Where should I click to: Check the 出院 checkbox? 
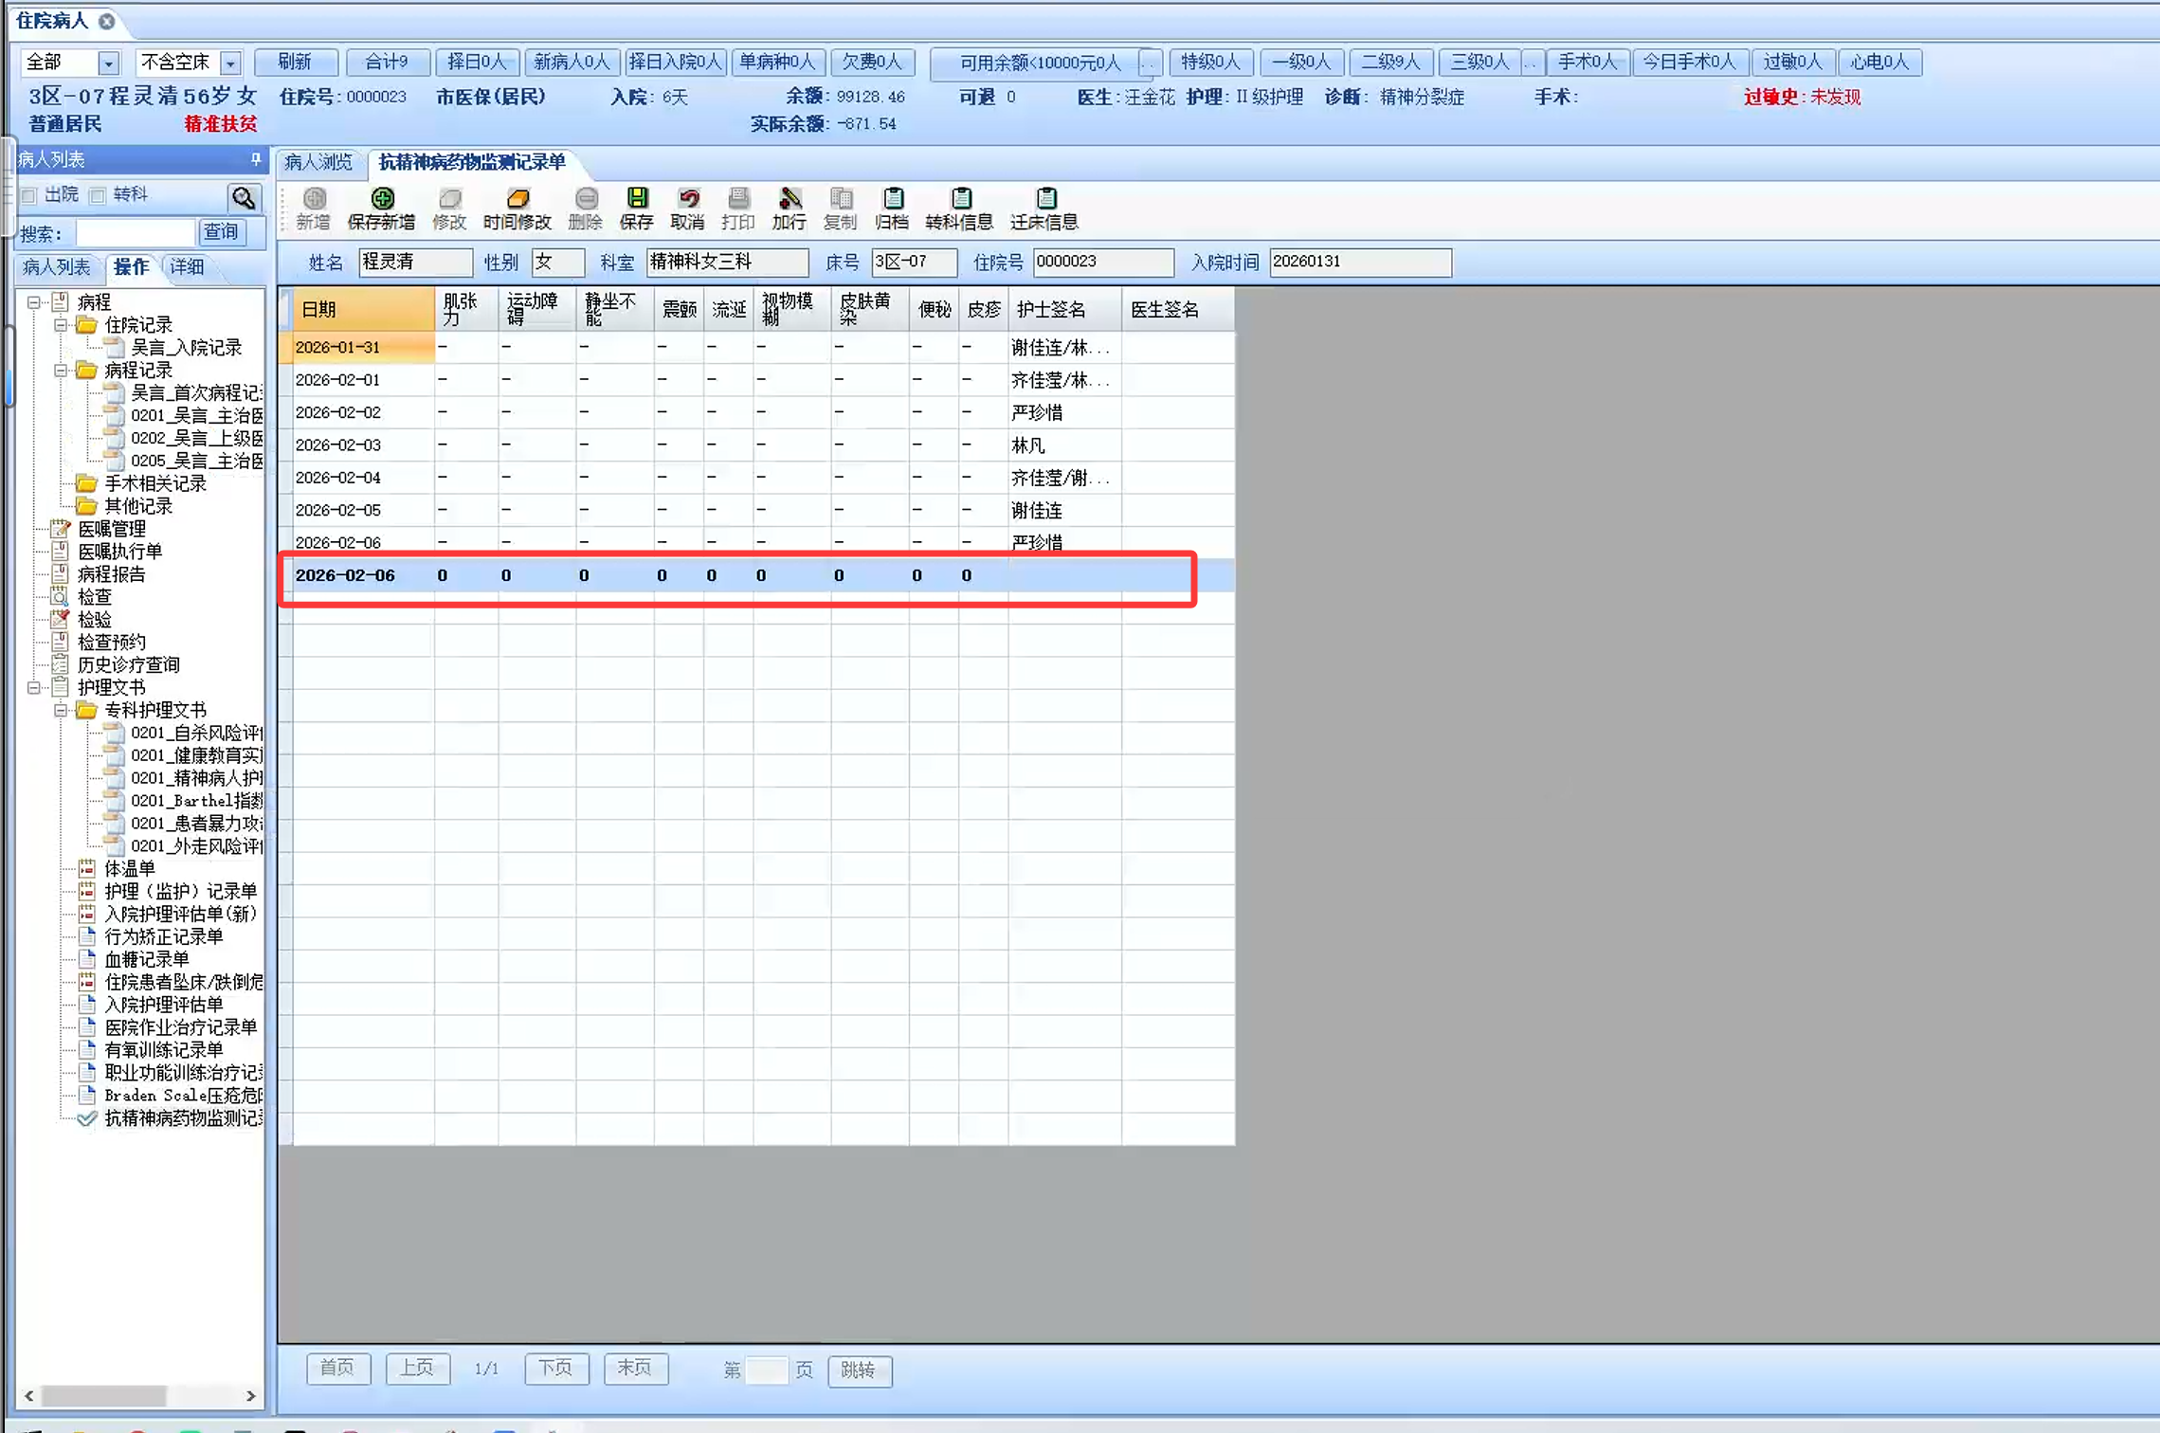(x=29, y=195)
